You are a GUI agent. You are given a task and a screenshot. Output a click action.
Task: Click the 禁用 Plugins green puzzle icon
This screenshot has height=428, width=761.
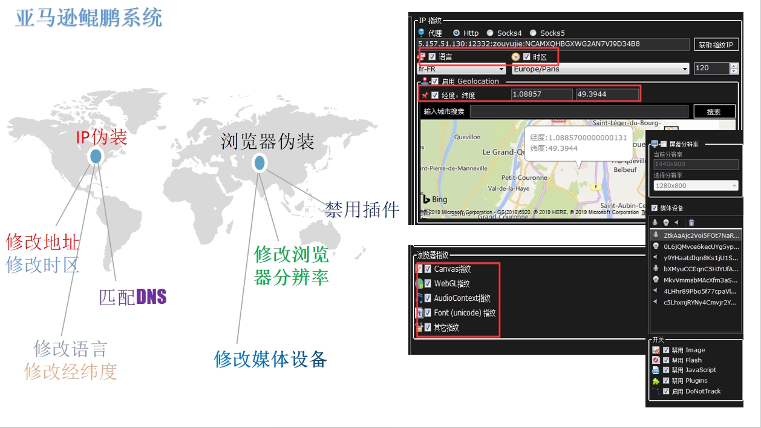pyautogui.click(x=656, y=381)
